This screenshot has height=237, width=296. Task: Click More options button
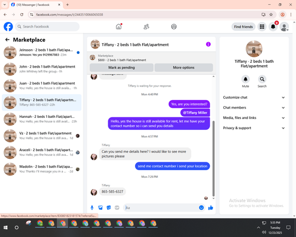[x=184, y=68]
